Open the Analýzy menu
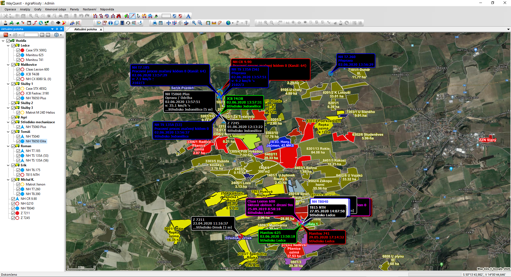 click(25, 9)
